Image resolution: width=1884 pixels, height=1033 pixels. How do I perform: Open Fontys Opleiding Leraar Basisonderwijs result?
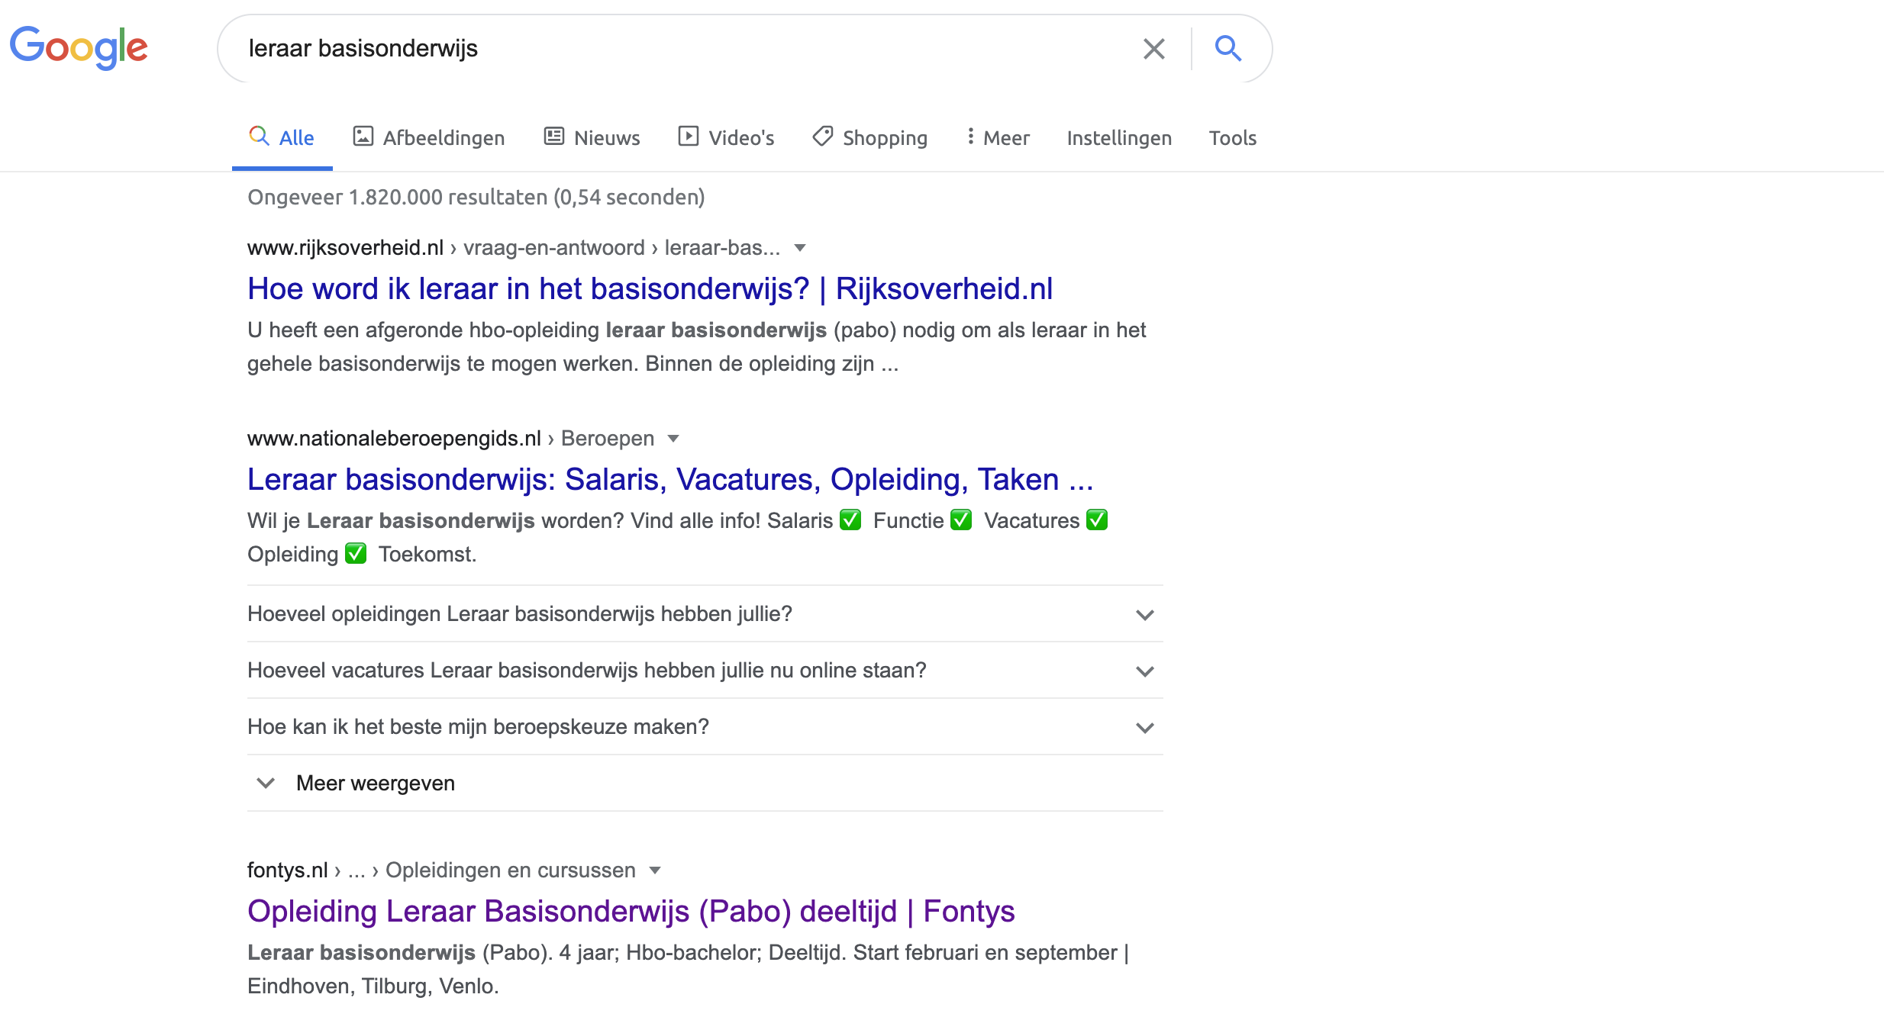tap(631, 912)
